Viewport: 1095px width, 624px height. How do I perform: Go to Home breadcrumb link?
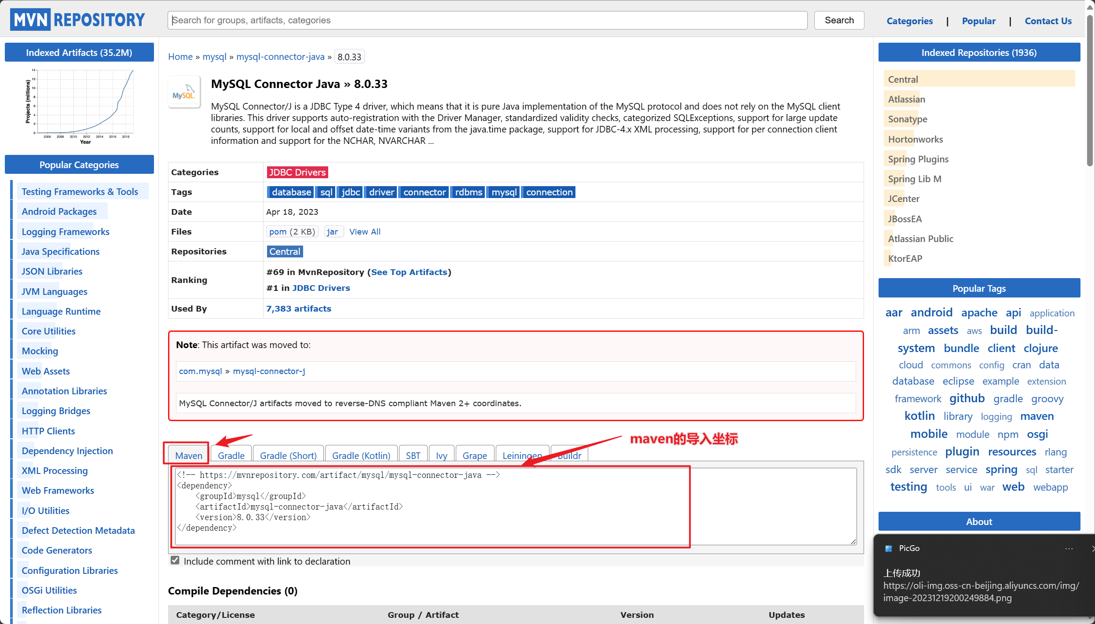click(180, 56)
